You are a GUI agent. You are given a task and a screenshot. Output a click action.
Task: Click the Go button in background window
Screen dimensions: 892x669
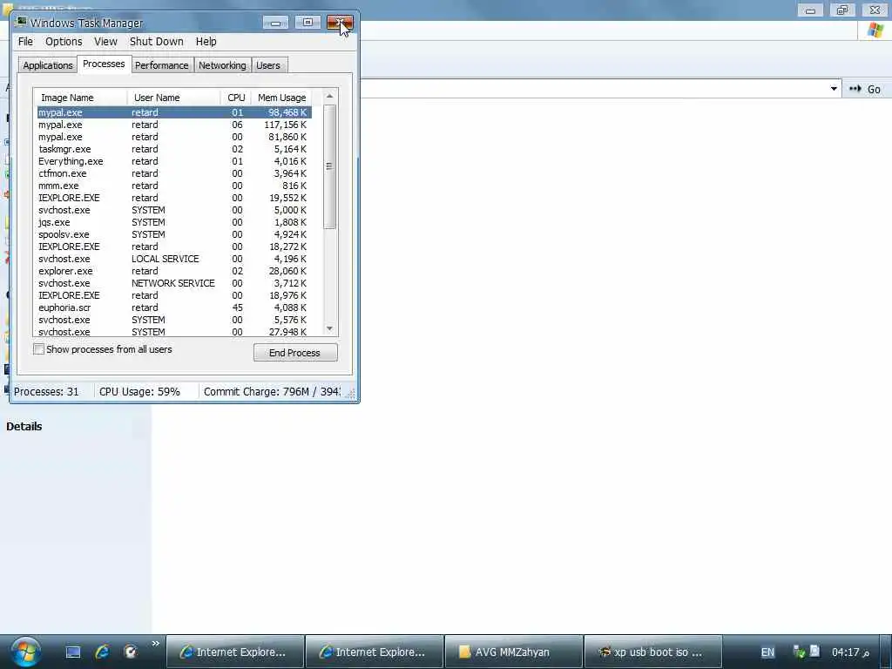(865, 89)
